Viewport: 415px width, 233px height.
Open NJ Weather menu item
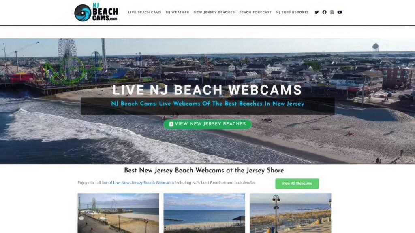178,12
